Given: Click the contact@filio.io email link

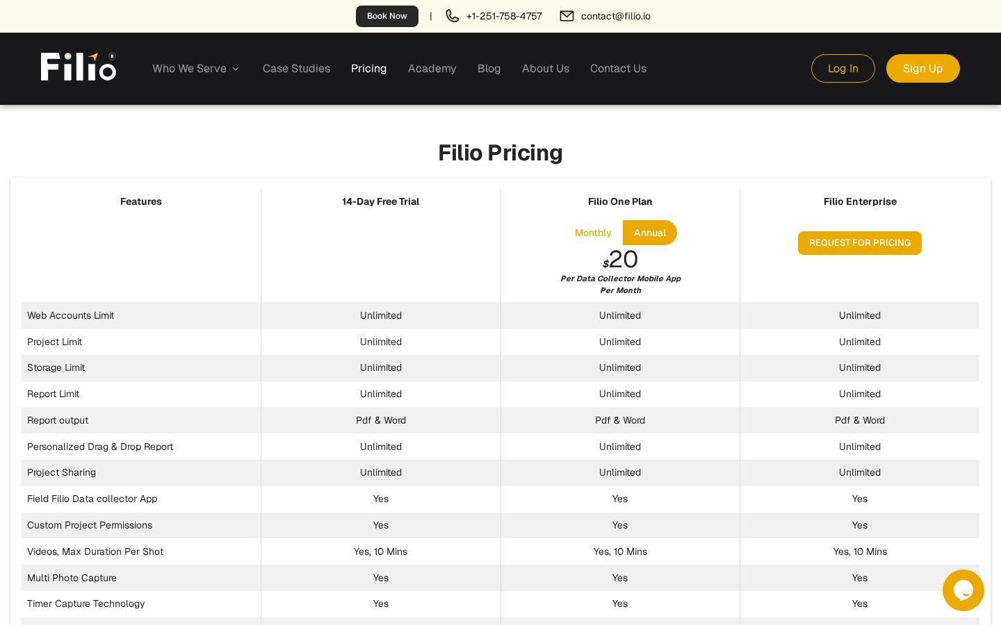Looking at the screenshot, I should coord(616,16).
